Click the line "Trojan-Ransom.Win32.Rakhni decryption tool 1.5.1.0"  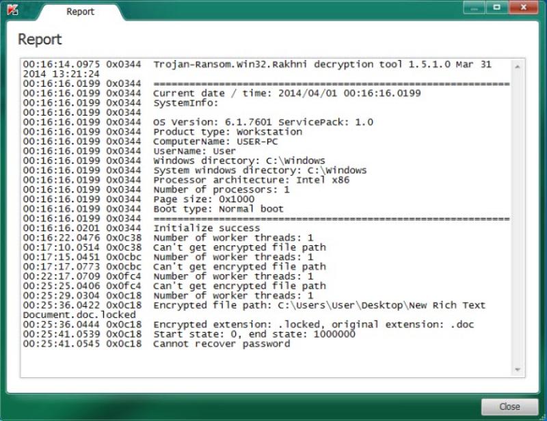(257, 64)
